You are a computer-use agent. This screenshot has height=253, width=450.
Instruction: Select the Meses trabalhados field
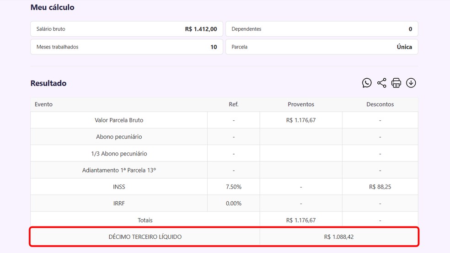point(127,47)
